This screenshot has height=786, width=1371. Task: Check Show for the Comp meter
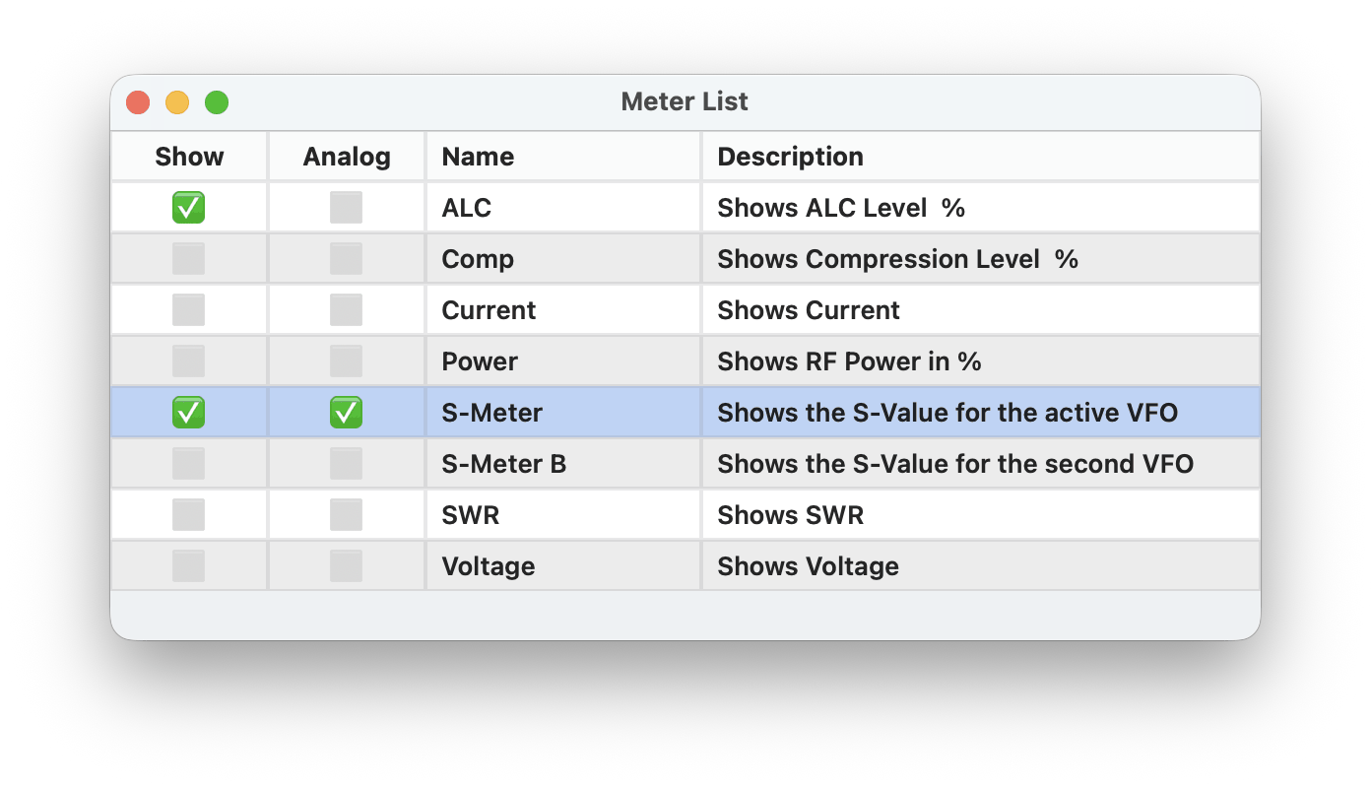tap(188, 259)
